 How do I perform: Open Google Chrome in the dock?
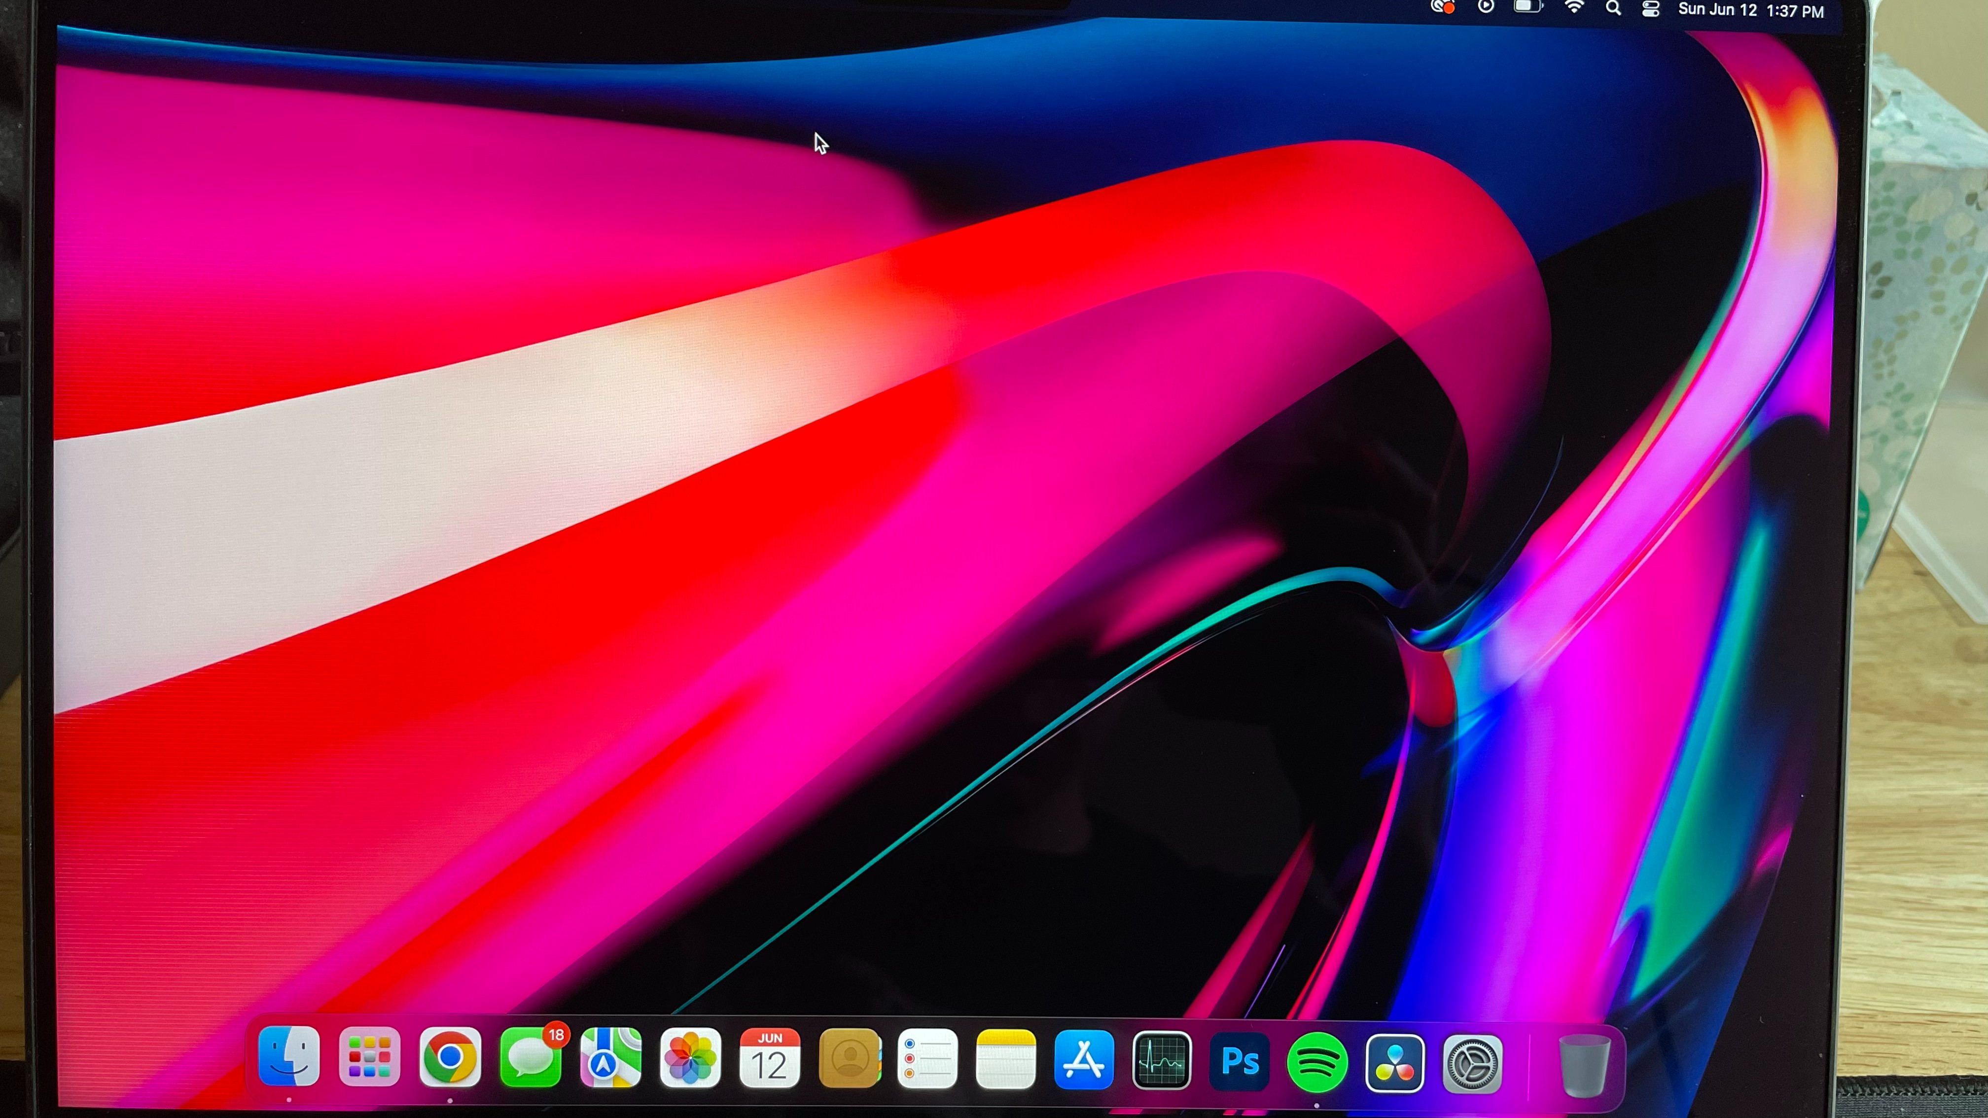coord(450,1058)
